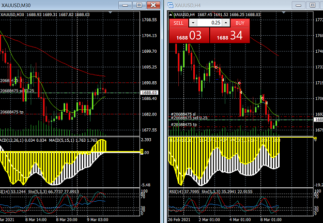Click the 1677.55 price scale value
Image resolution: width=323 pixels, height=223 pixels.
pos(149,130)
